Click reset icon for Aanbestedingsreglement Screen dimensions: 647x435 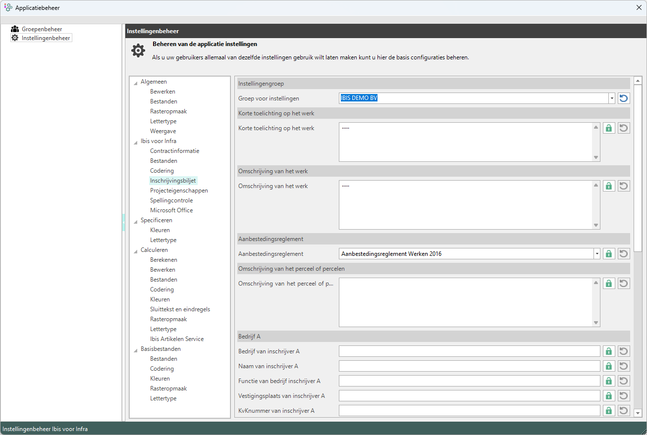(x=624, y=254)
